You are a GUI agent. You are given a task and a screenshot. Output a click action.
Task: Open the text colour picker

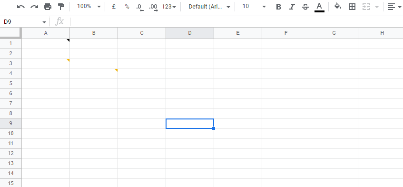pos(319,7)
